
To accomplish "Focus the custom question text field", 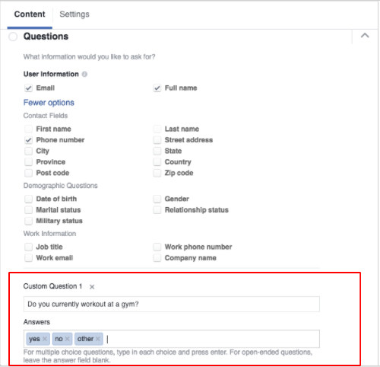I will 172,304.
